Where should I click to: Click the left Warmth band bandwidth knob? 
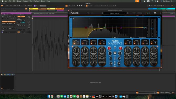(x=85, y=56)
